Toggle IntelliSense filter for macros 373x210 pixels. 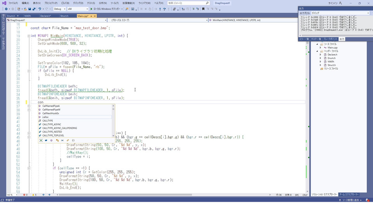(62, 140)
